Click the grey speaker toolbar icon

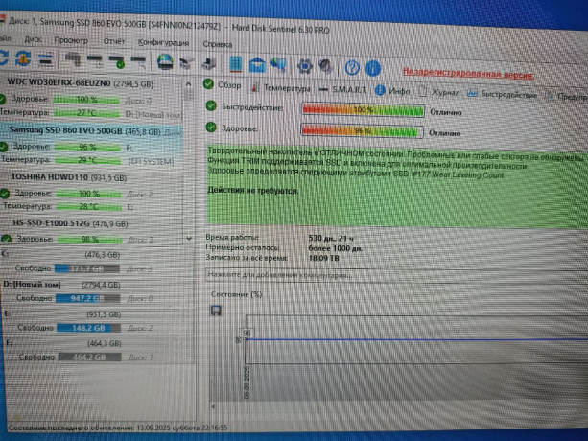point(325,66)
